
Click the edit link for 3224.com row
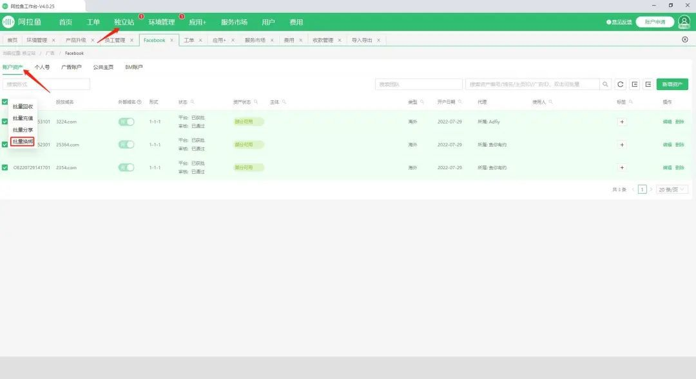point(667,122)
